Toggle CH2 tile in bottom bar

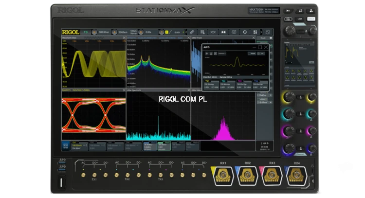[x=97, y=146]
